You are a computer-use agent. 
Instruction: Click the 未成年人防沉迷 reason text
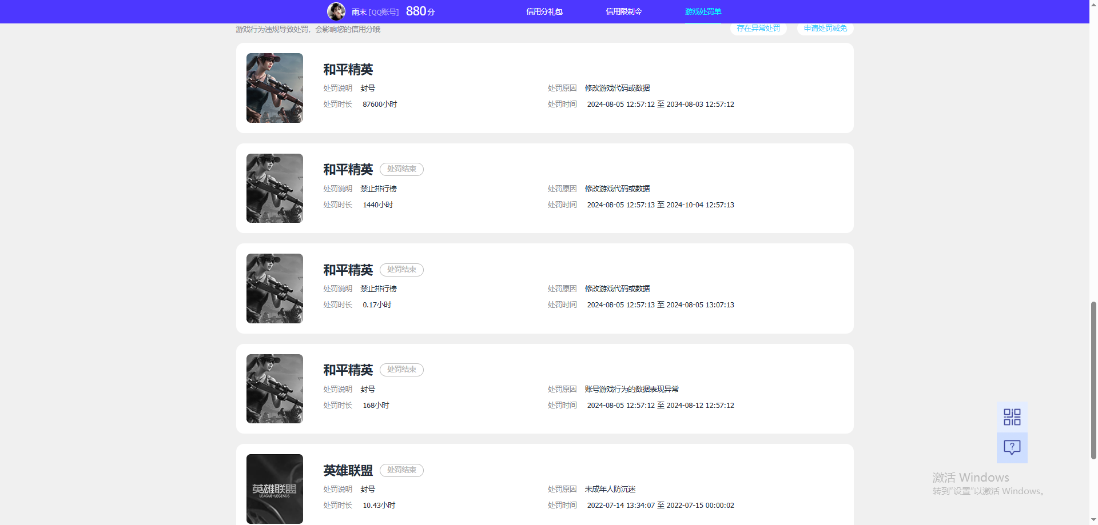610,490
